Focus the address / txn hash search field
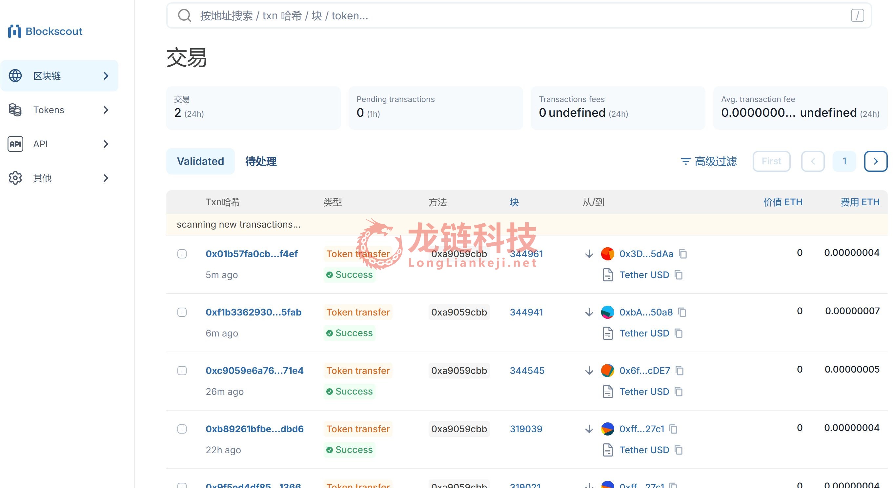894x488 pixels. (x=519, y=16)
